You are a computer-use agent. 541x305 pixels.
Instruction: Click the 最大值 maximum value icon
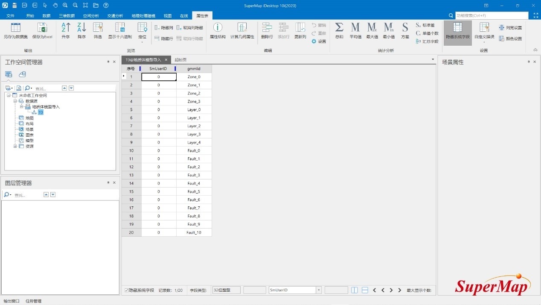372,30
